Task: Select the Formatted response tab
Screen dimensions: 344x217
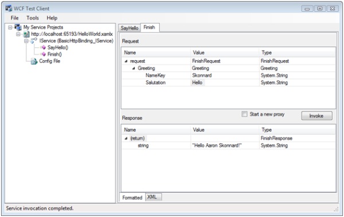Action: [x=132, y=198]
